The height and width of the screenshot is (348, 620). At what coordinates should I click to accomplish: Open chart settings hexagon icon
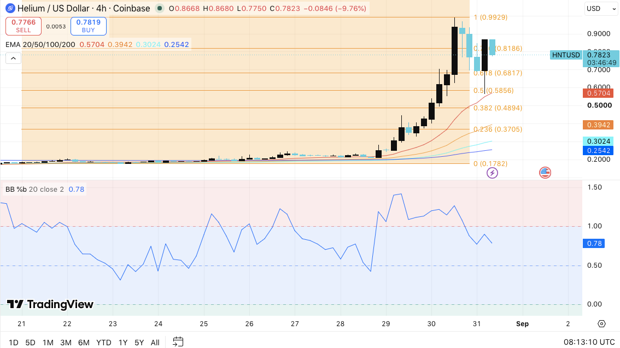[601, 323]
